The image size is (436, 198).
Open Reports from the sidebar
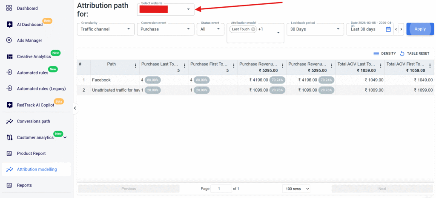click(x=24, y=185)
